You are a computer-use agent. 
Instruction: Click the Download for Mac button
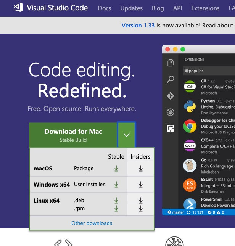tap(73, 135)
